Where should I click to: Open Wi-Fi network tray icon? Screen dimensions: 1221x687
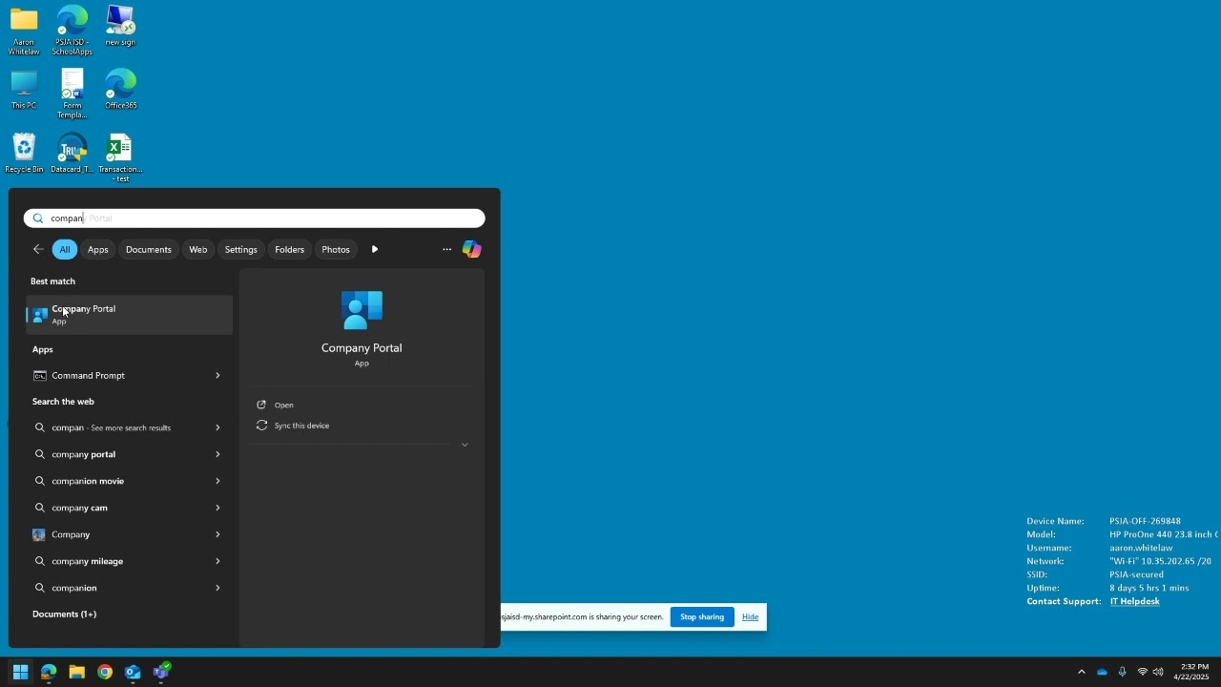[x=1143, y=672]
